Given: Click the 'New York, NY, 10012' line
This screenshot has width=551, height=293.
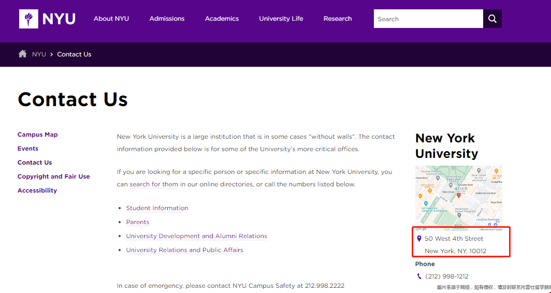Looking at the screenshot, I should [x=455, y=251].
